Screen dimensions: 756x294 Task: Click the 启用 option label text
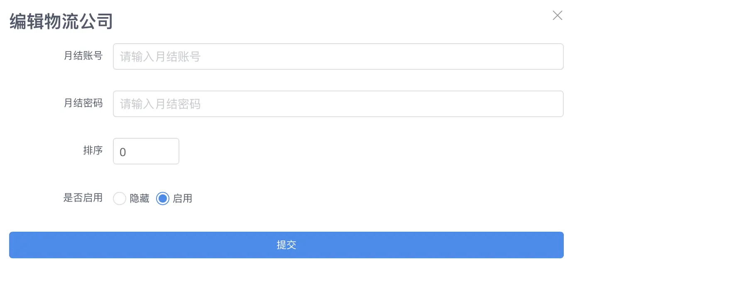tap(183, 198)
